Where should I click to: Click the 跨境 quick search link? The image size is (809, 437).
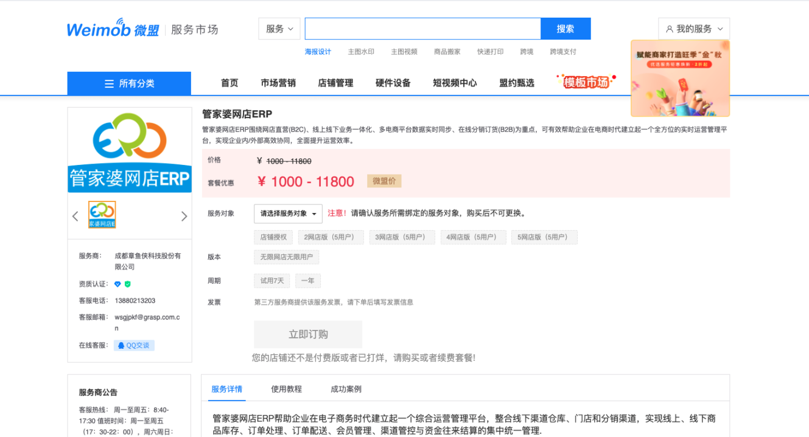point(527,52)
